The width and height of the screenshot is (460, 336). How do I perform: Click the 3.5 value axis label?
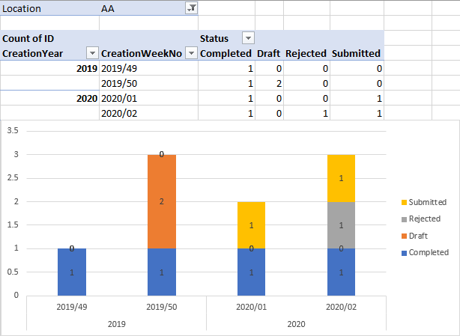click(13, 130)
